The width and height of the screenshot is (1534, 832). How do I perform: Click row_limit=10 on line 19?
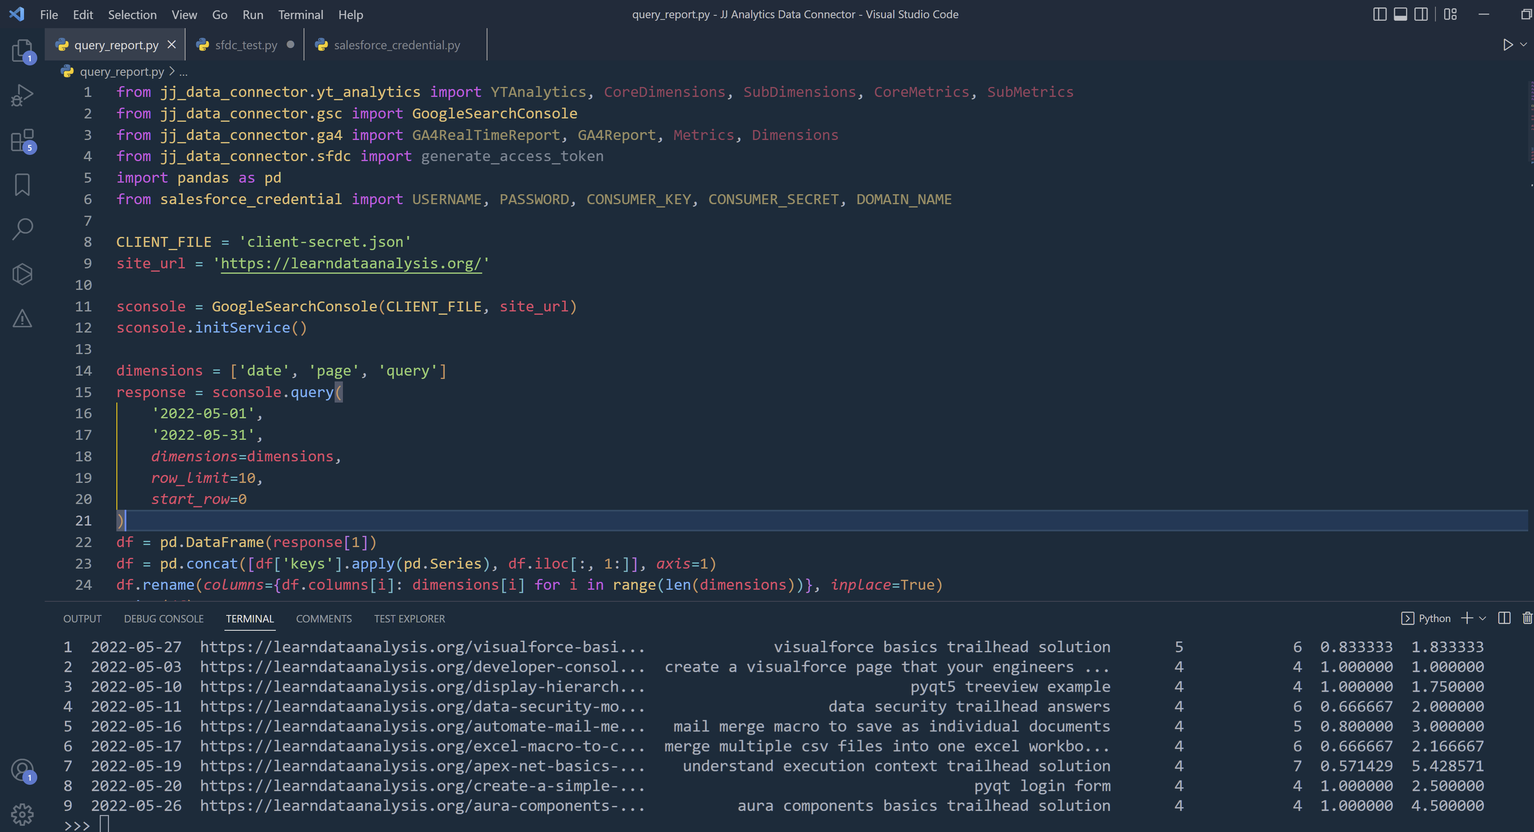(x=203, y=477)
